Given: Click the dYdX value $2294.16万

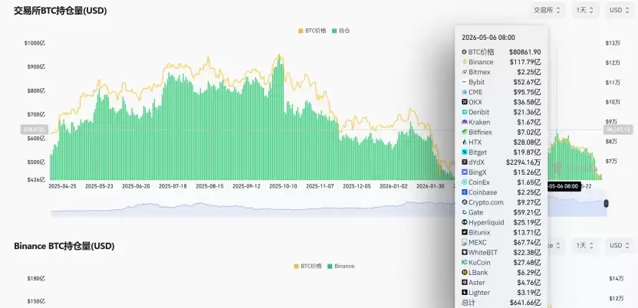Looking at the screenshot, I should (524, 162).
